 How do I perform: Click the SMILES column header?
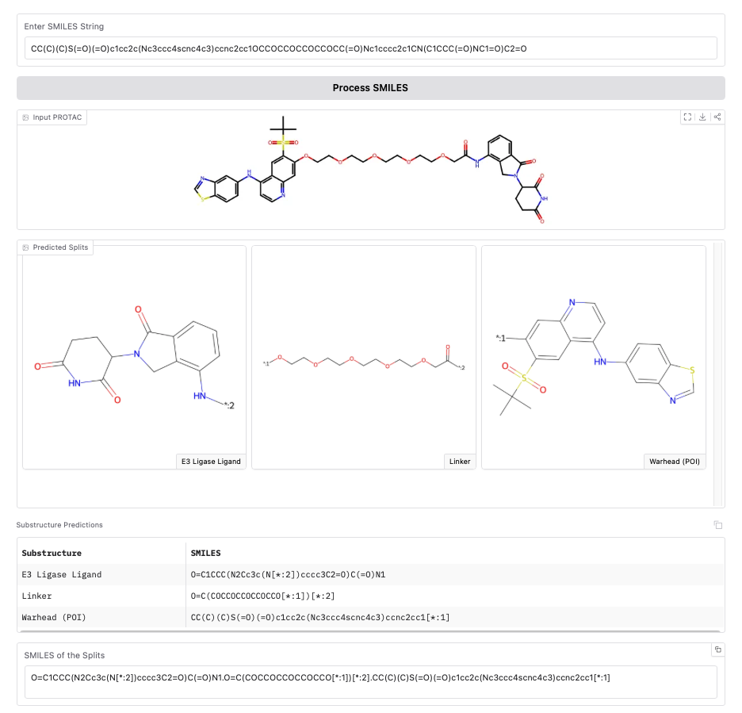[205, 553]
